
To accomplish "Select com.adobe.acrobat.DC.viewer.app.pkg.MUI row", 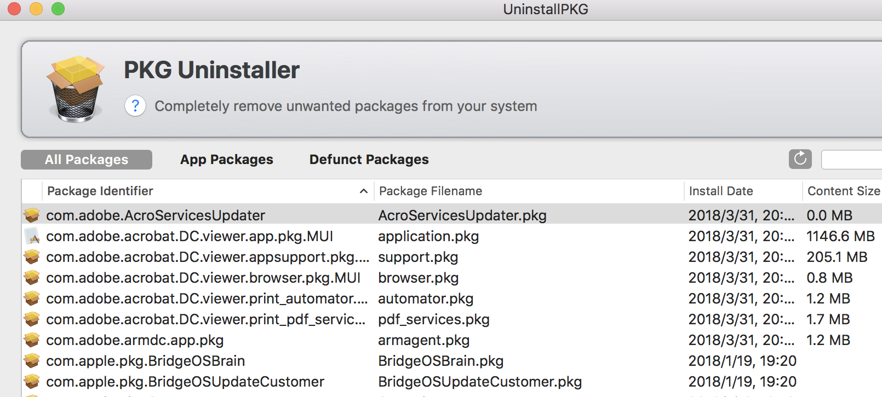I will point(452,236).
